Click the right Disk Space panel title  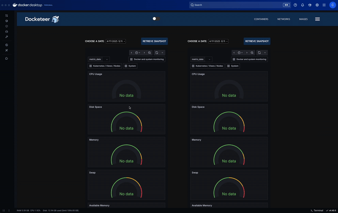pyautogui.click(x=198, y=107)
